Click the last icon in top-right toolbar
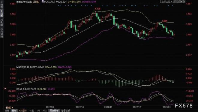The height and width of the screenshot is (112, 198). point(184,2)
